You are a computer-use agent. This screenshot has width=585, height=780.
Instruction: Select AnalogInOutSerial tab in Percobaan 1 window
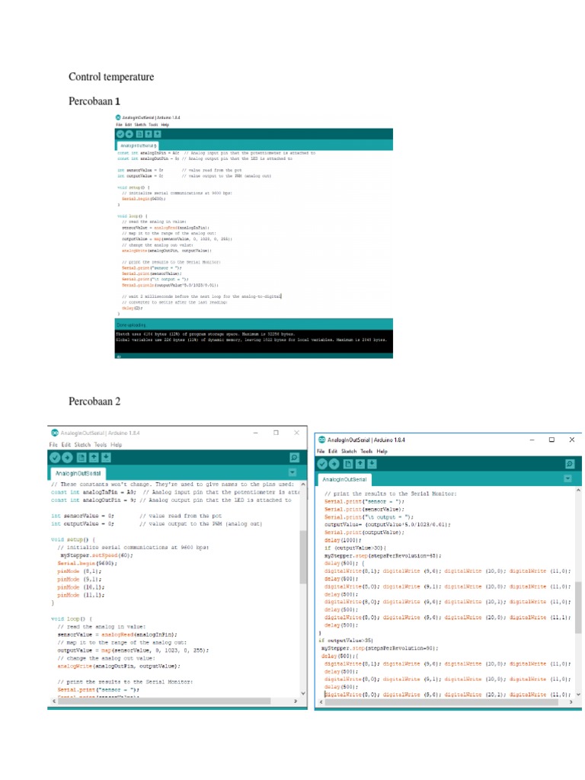[138, 145]
